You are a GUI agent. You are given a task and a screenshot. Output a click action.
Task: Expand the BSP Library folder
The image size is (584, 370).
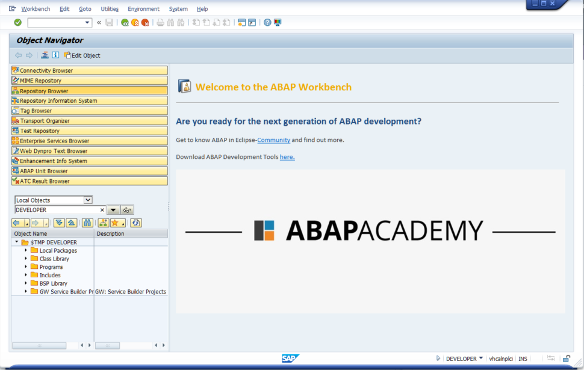[26, 283]
